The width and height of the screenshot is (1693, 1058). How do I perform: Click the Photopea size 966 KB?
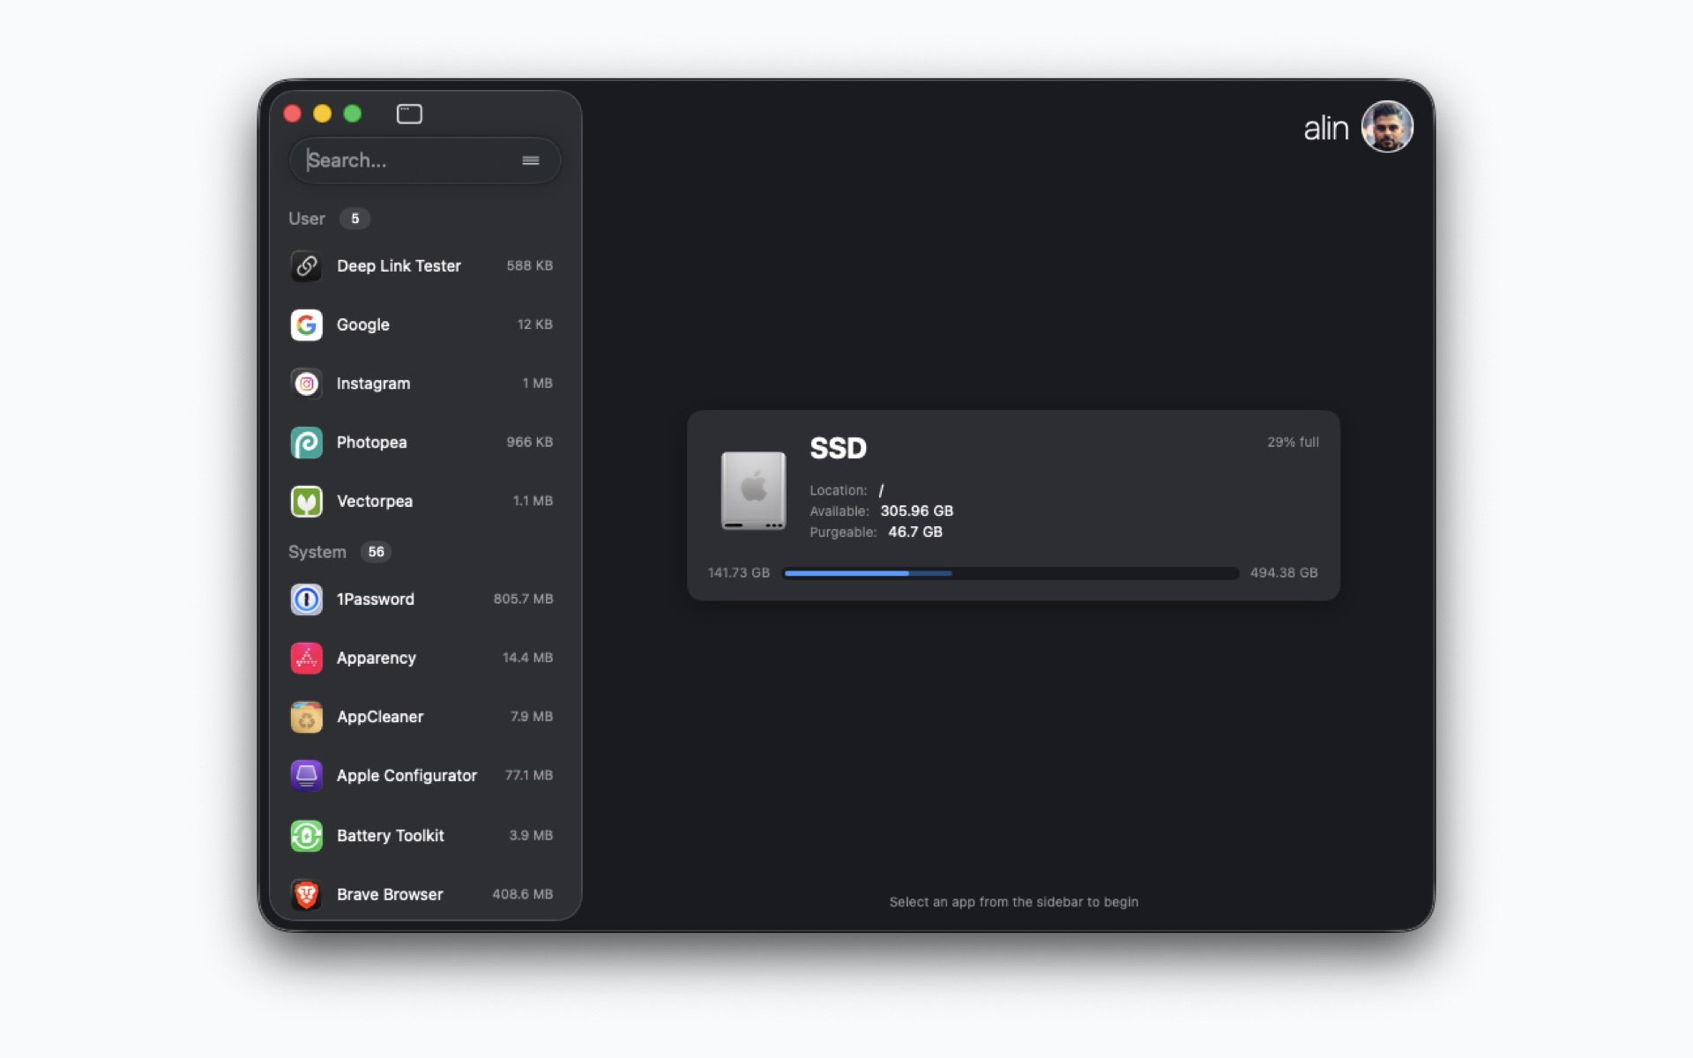pyautogui.click(x=530, y=442)
